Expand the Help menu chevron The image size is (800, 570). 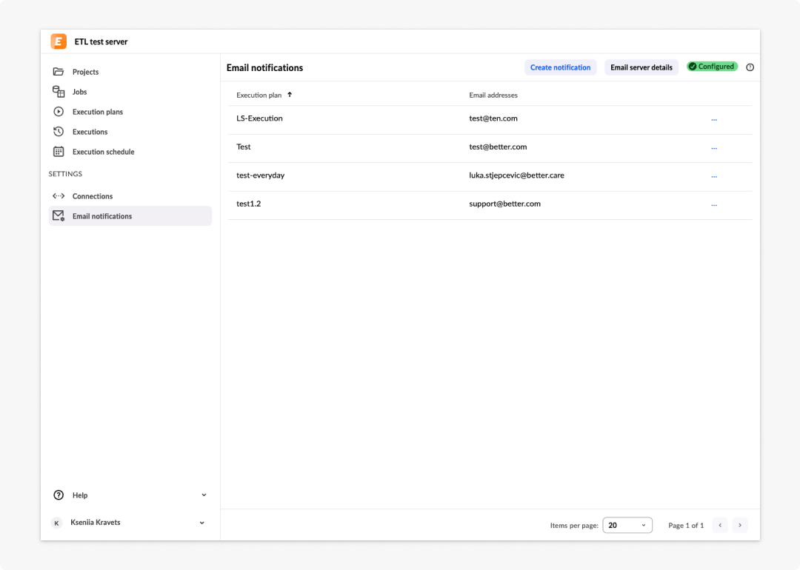pos(204,495)
